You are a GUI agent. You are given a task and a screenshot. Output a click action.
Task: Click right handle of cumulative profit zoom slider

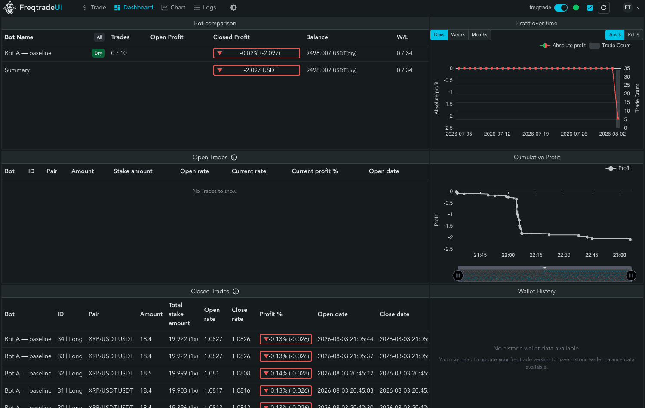(631, 276)
